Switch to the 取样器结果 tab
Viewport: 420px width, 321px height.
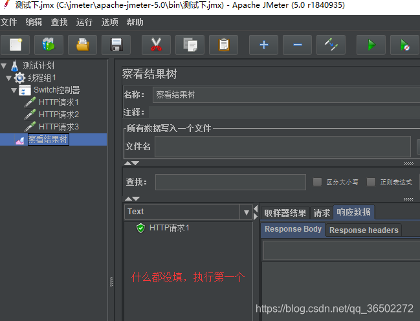[285, 213]
